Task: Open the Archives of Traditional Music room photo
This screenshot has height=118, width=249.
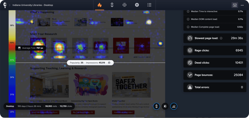Action: [49, 85]
